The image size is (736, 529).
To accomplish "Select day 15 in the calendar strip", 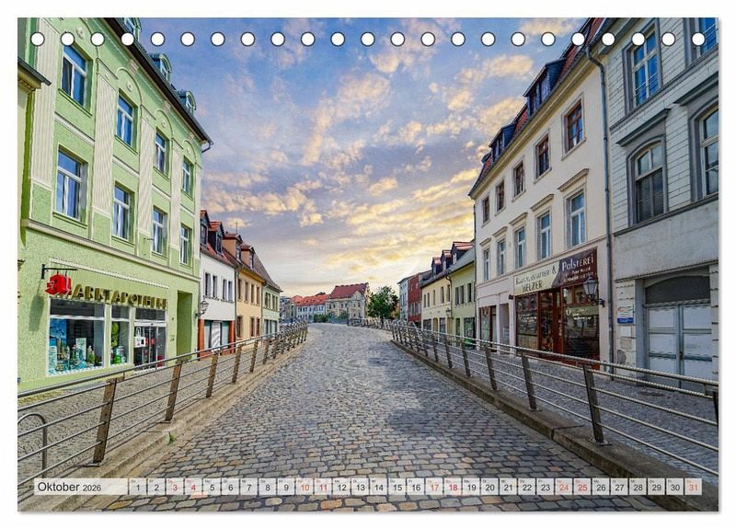I will click(x=397, y=487).
